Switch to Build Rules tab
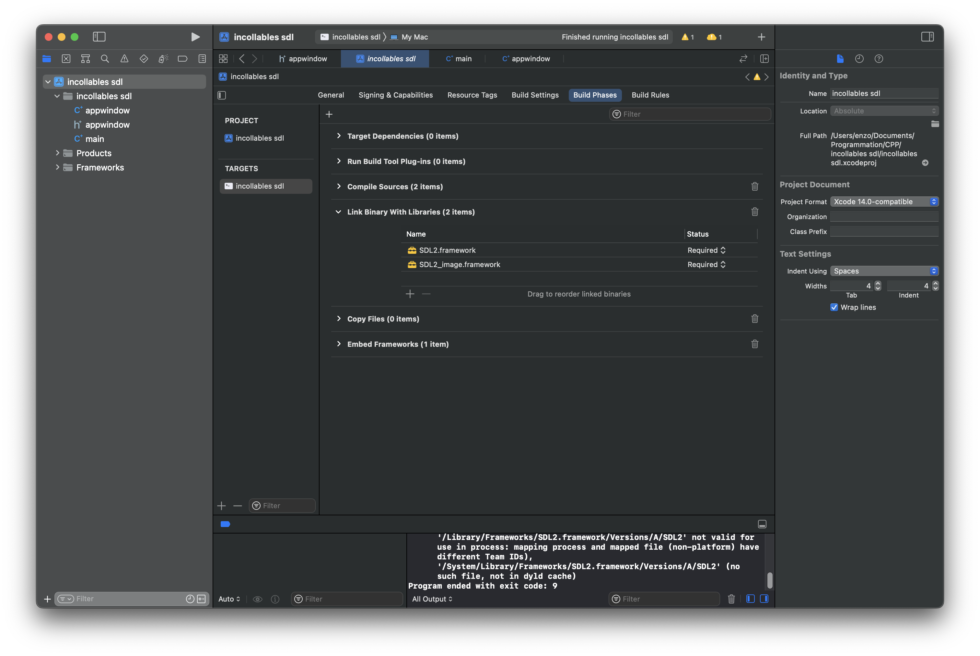Image resolution: width=980 pixels, height=656 pixels. tap(650, 95)
